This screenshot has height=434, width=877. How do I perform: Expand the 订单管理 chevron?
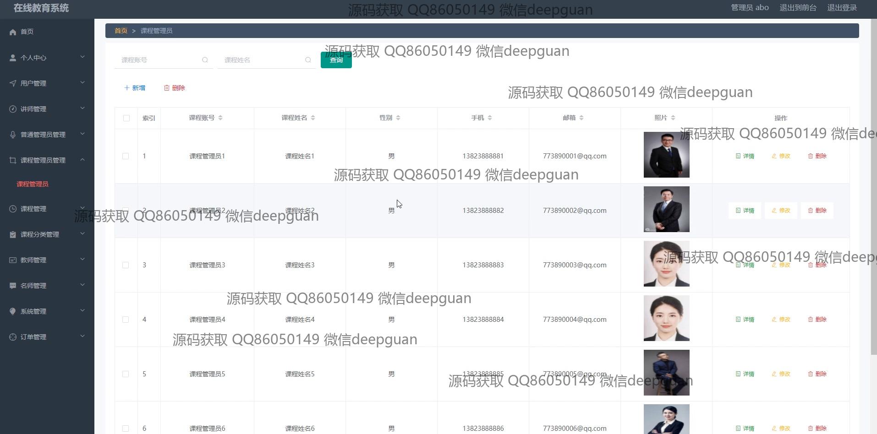tap(82, 336)
